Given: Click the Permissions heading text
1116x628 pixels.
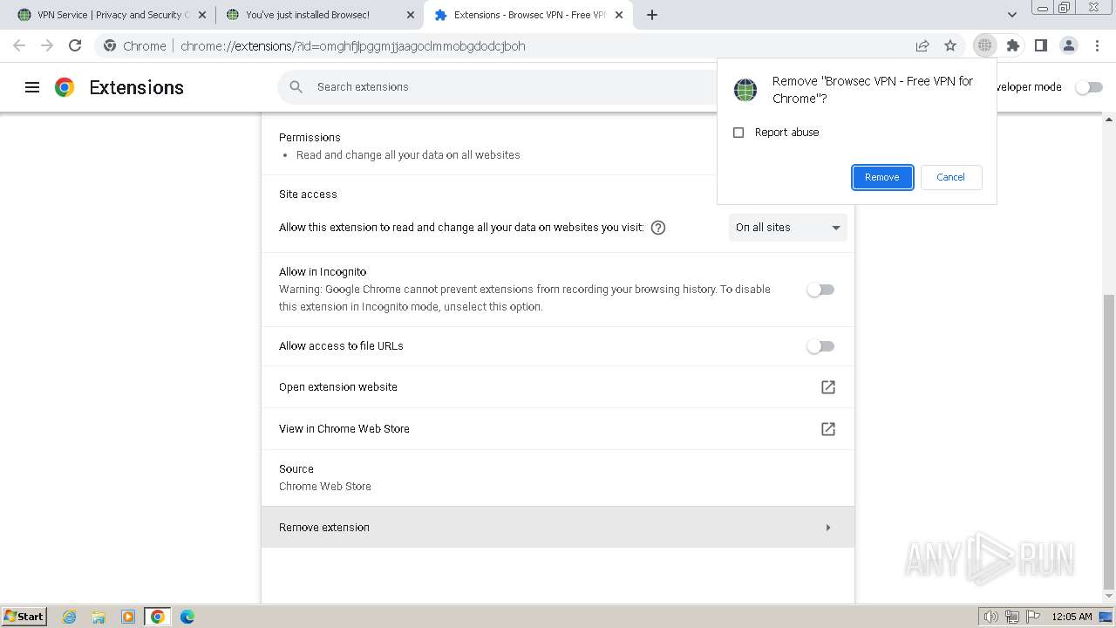Looking at the screenshot, I should coord(310,138).
